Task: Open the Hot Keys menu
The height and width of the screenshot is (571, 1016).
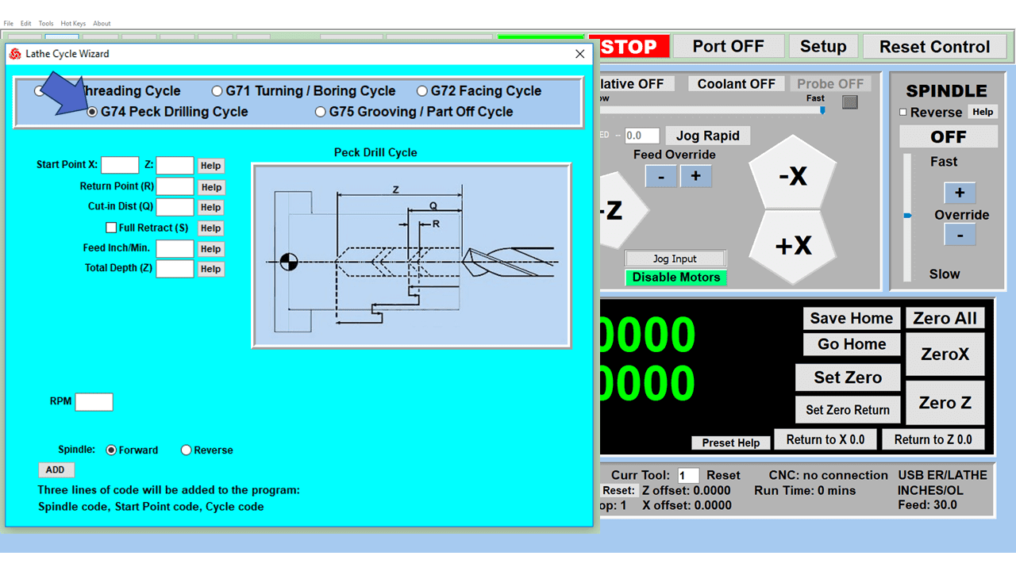Action: (73, 24)
